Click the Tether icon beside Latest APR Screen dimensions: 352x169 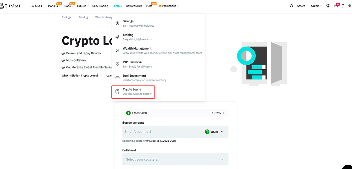[x=128, y=113]
